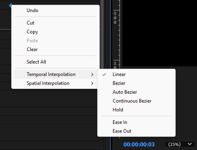Pick Continuous Bezier interpolation
197x150 pixels.
(136, 101)
